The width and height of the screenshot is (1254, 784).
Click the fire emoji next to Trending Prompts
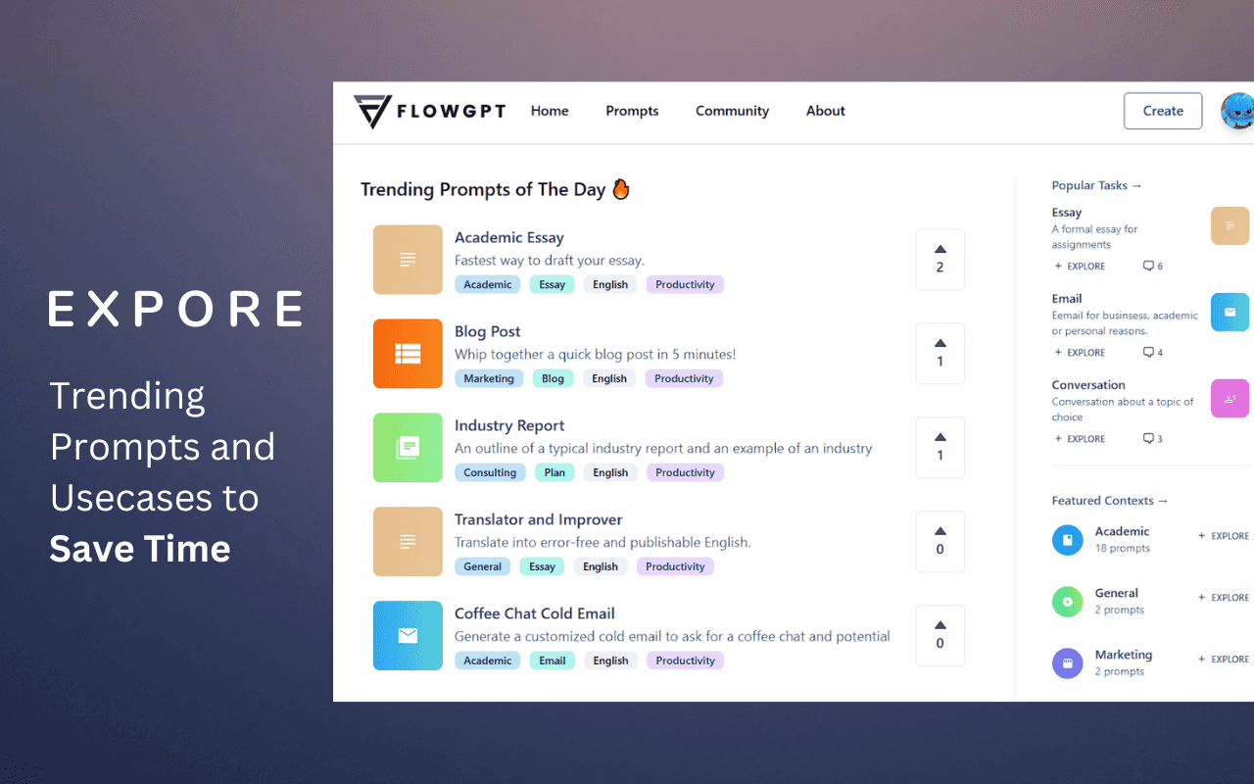621,189
